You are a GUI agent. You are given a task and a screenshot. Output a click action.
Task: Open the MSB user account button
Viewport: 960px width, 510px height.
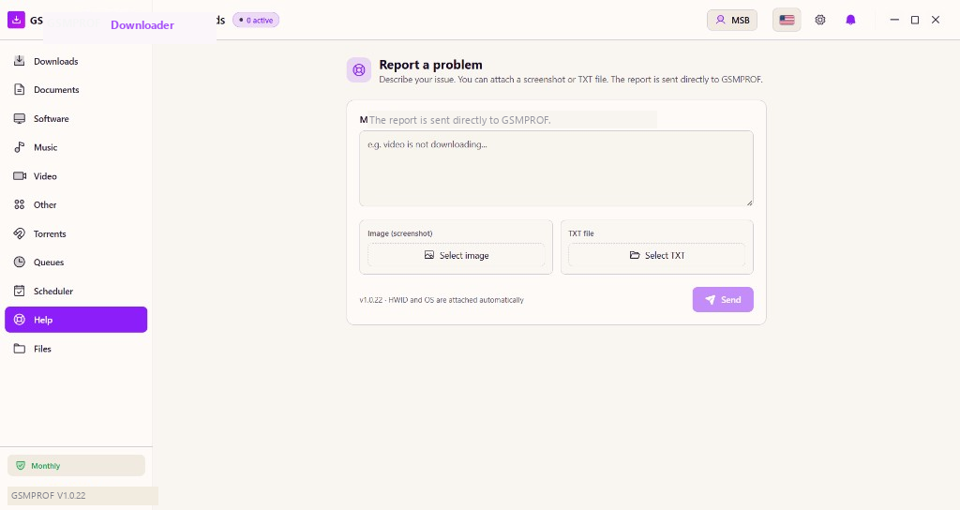click(732, 21)
